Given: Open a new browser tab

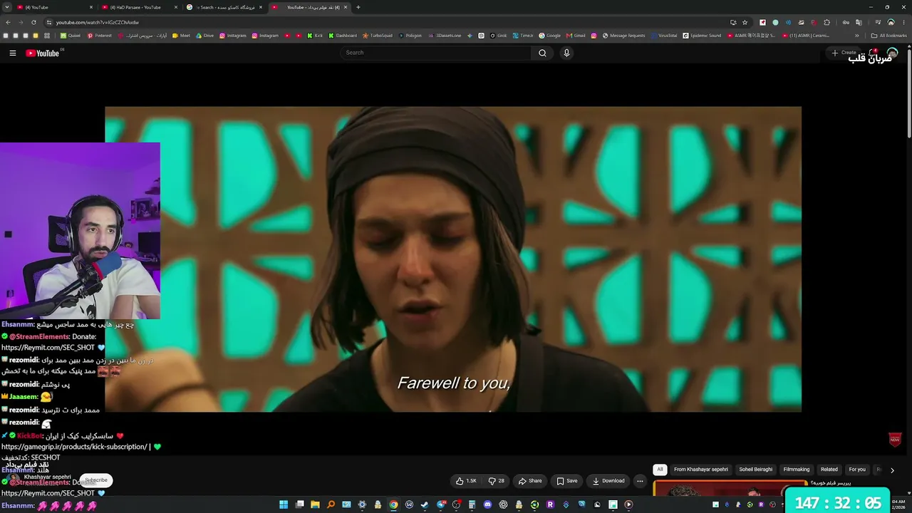Looking at the screenshot, I should (358, 7).
